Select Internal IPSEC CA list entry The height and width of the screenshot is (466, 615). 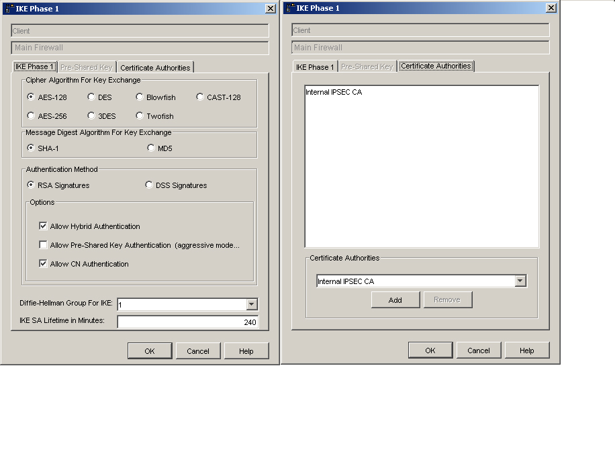[x=334, y=93]
